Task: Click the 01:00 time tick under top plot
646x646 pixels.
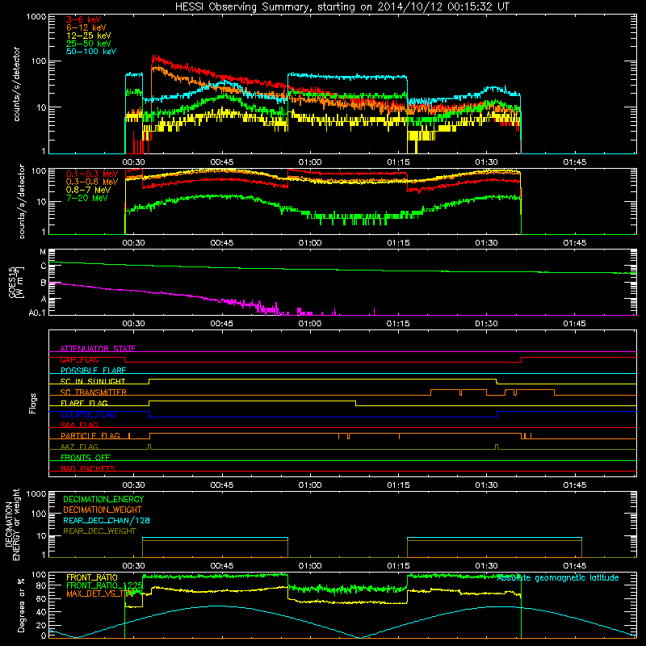Action: pyautogui.click(x=310, y=162)
